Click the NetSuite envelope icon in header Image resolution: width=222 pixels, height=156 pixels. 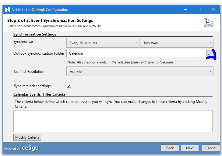coord(209,23)
